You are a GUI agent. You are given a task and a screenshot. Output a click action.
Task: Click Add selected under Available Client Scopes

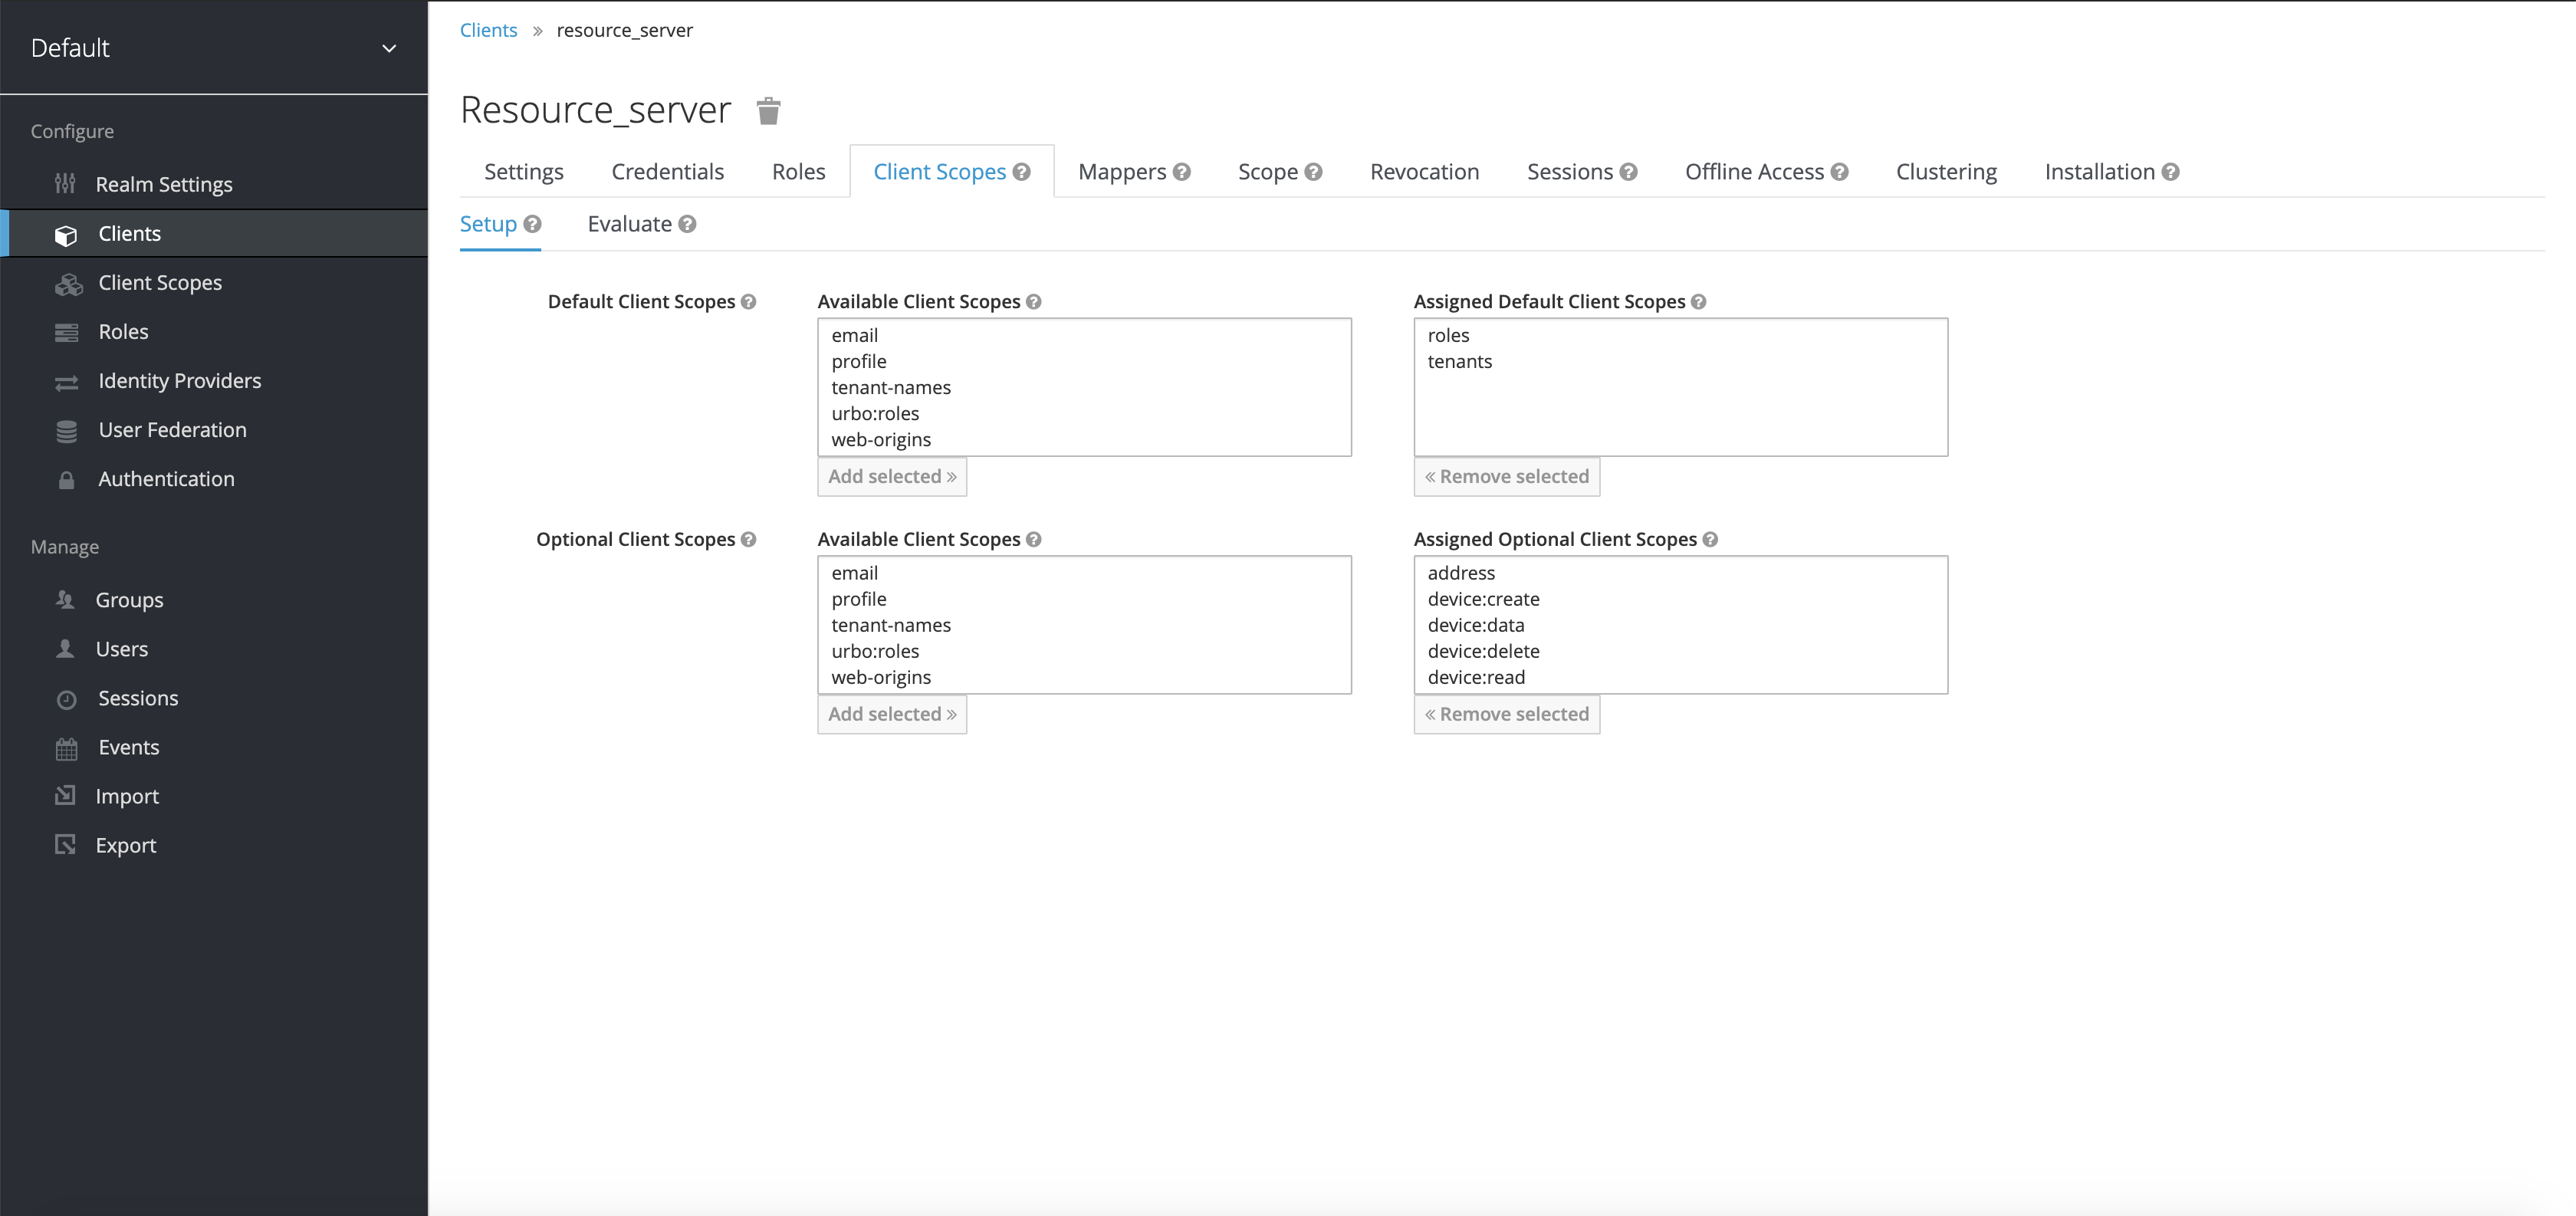click(x=892, y=476)
